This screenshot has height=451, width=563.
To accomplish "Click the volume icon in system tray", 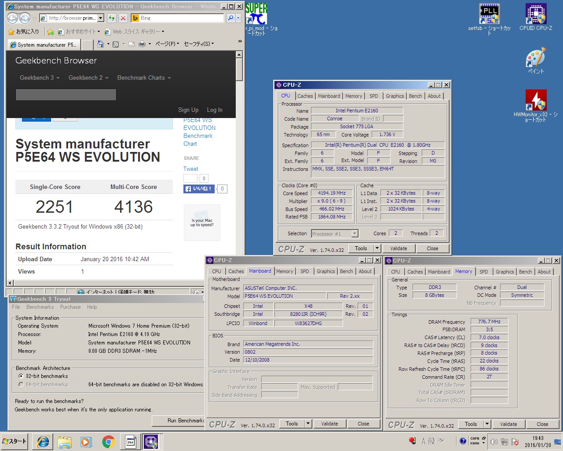I will click(x=494, y=441).
